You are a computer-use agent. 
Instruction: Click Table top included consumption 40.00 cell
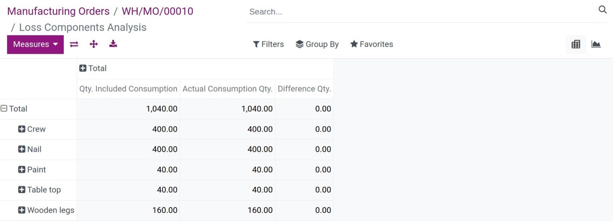(128, 190)
